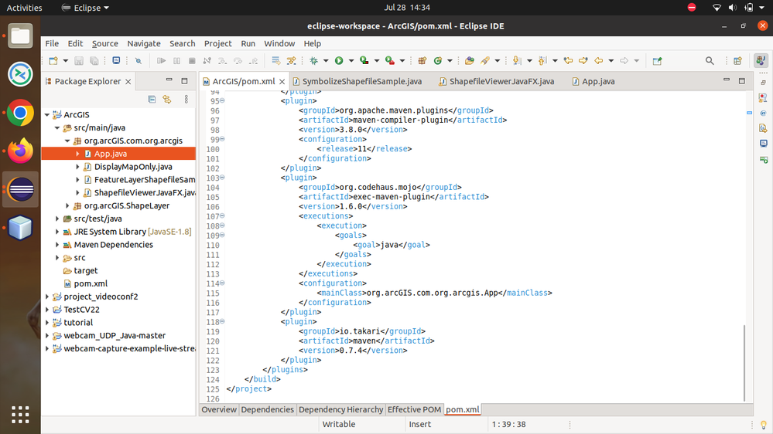The width and height of the screenshot is (773, 434).
Task: Collapse the ArcGIS project tree node
Action: tap(47, 115)
